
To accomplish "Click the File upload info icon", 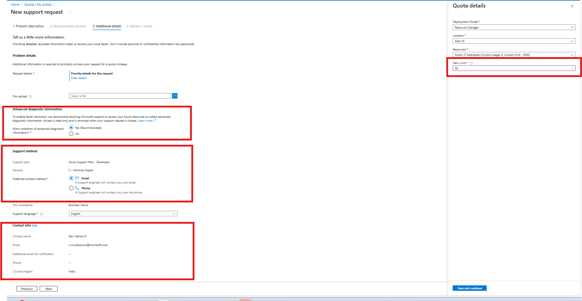I will pos(30,96).
